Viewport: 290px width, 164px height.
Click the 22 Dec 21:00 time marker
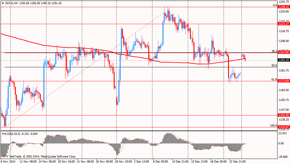(x=237, y=161)
